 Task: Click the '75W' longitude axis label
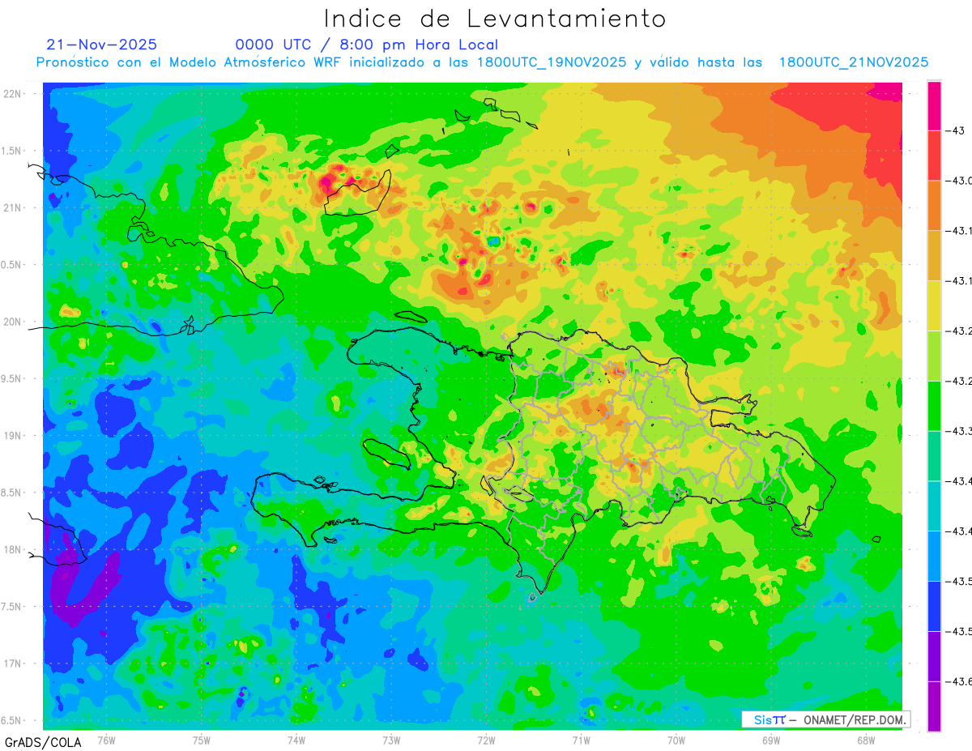pos(201,740)
